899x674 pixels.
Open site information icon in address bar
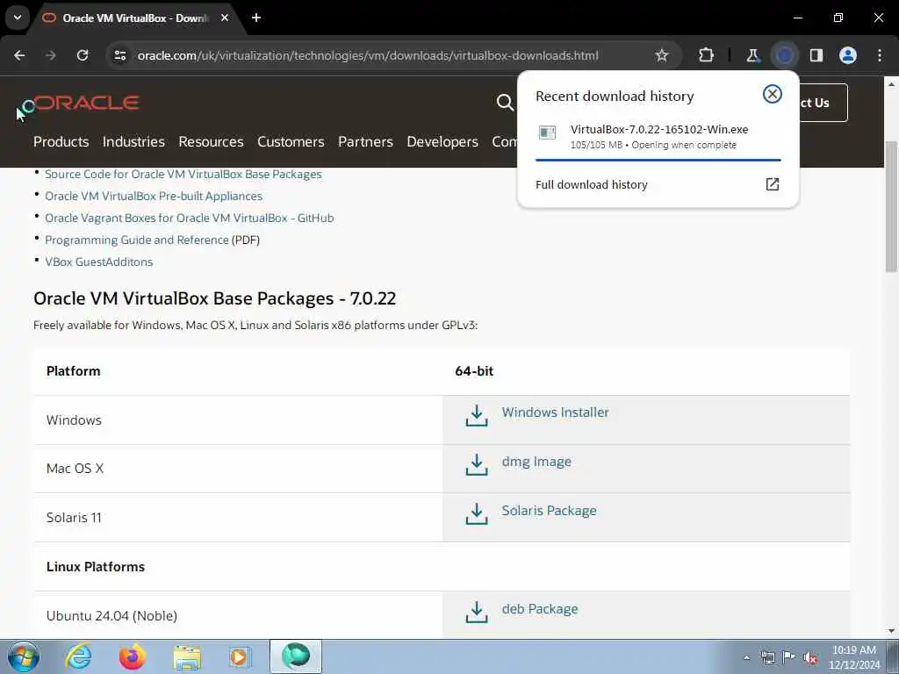pyautogui.click(x=120, y=55)
